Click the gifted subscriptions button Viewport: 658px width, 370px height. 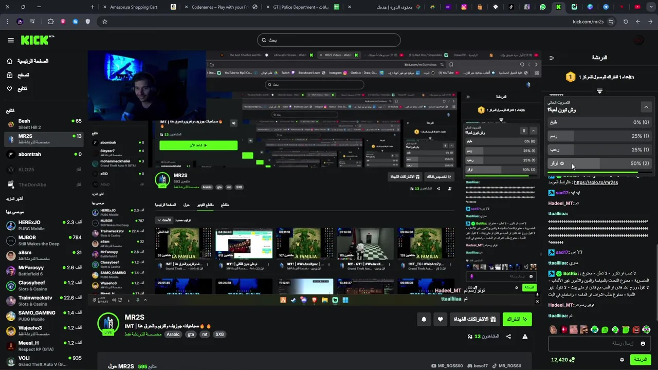click(x=474, y=319)
